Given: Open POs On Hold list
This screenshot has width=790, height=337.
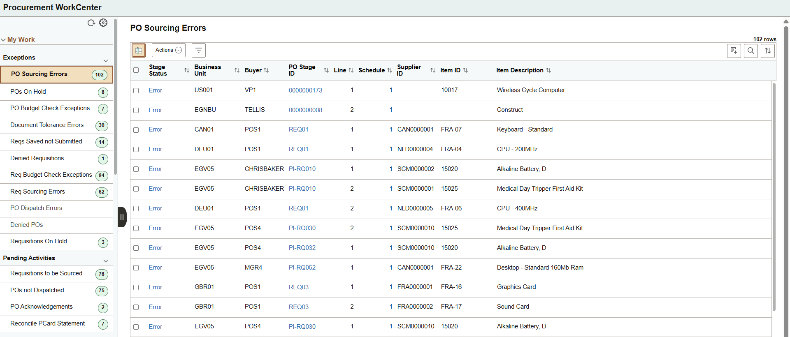Looking at the screenshot, I should click(x=56, y=92).
